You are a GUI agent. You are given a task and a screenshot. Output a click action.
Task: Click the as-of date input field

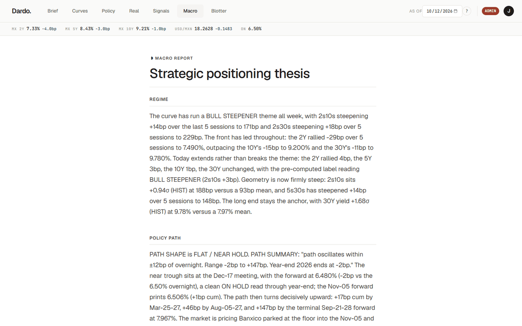point(442,11)
